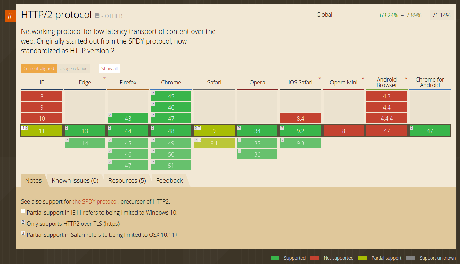
Task: Select the Current aligned view
Action: [x=39, y=68]
